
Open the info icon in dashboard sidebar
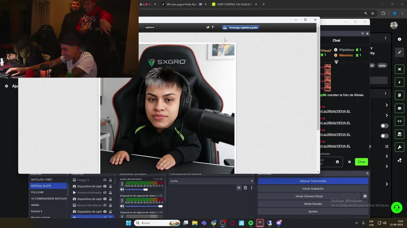(399, 39)
